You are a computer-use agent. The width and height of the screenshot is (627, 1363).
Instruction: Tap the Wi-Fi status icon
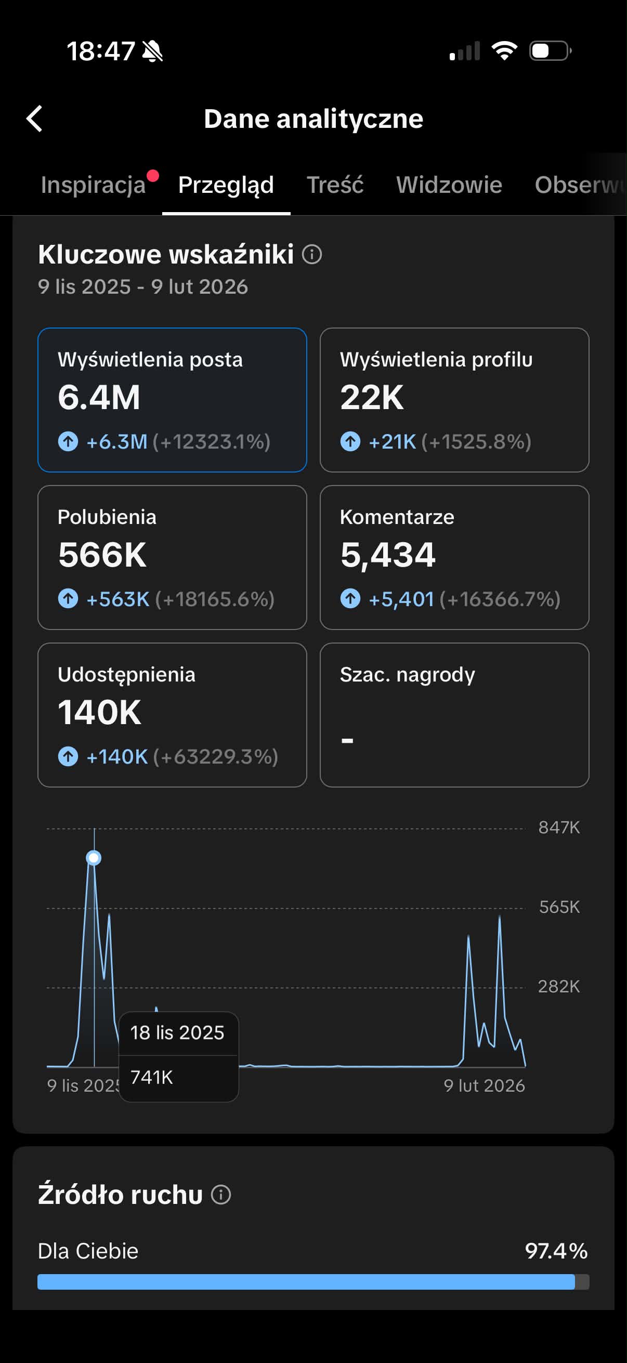(x=504, y=51)
